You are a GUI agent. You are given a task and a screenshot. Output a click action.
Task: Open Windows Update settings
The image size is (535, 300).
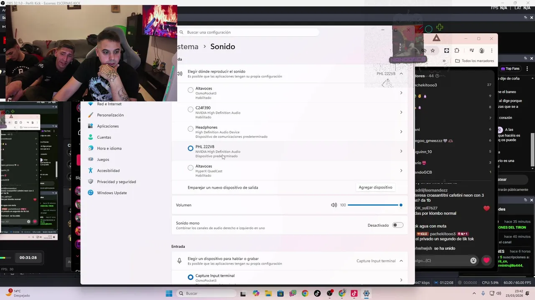pyautogui.click(x=112, y=193)
